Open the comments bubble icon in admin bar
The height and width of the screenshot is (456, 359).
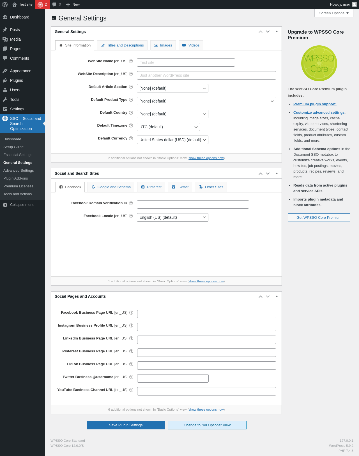coord(56,4)
